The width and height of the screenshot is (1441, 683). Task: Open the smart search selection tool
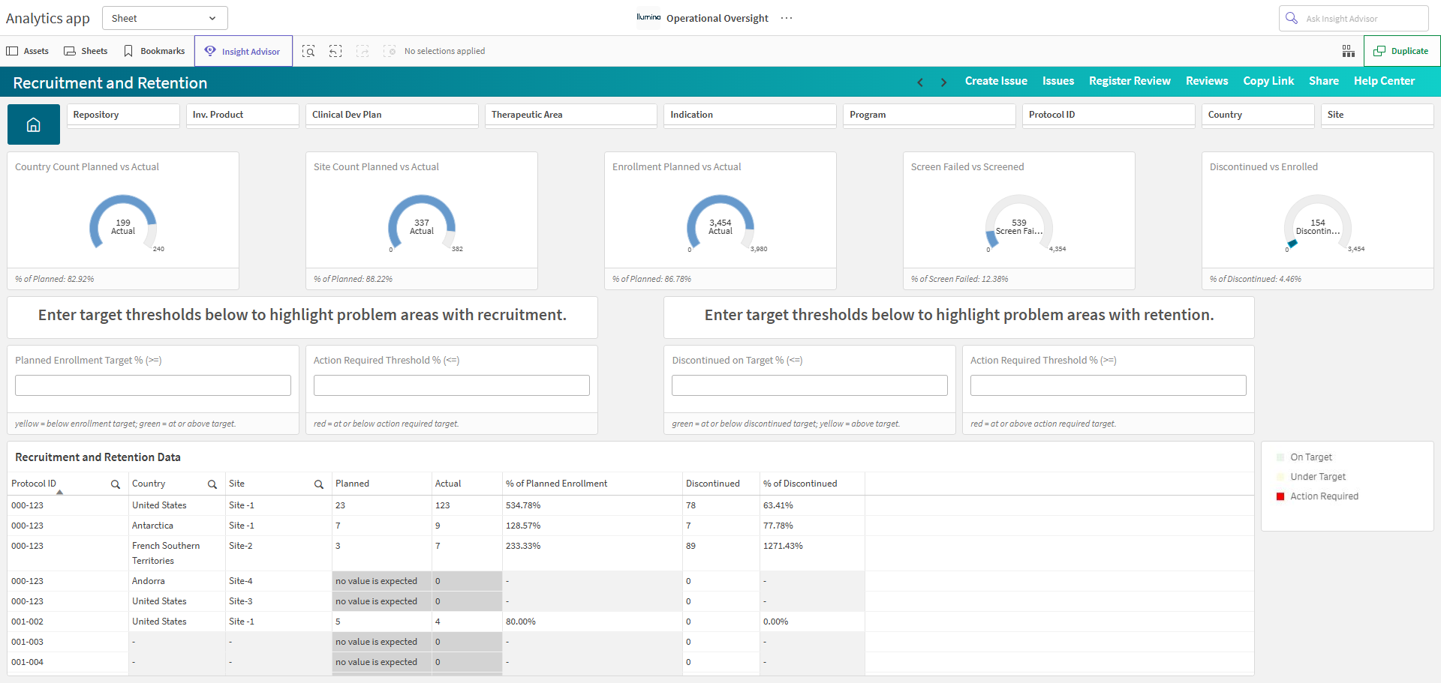308,51
